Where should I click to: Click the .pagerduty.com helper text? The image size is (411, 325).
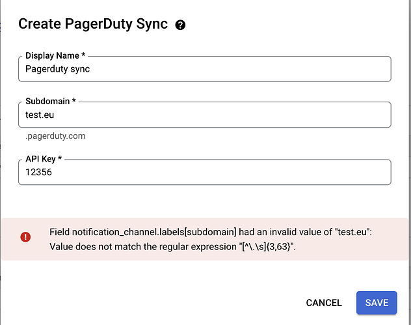(55, 136)
